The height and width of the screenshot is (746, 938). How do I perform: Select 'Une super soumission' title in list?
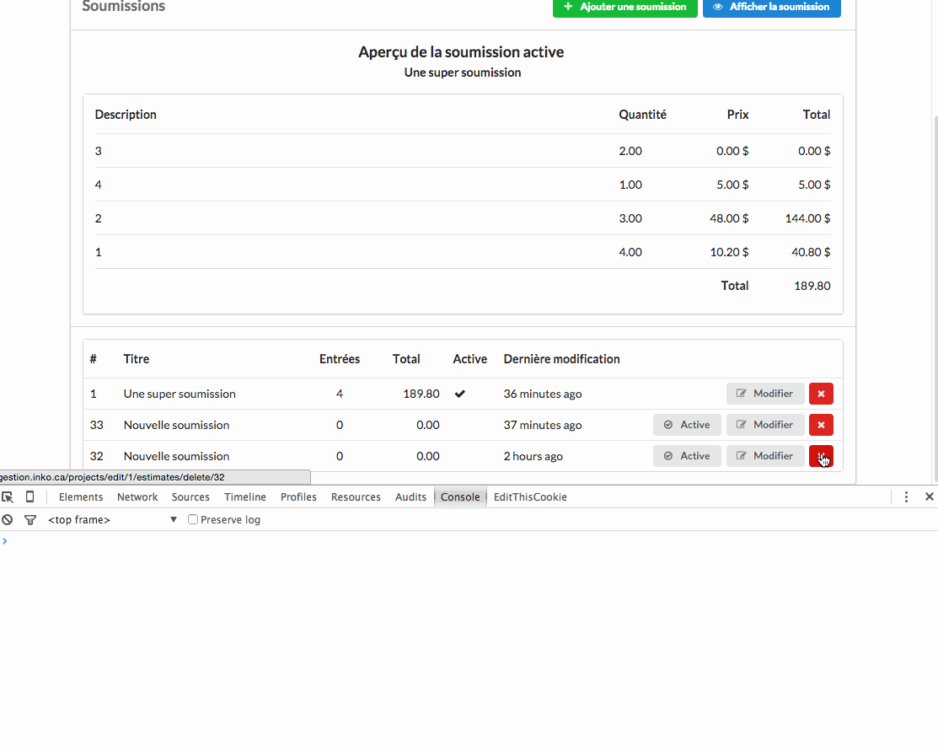pos(180,394)
